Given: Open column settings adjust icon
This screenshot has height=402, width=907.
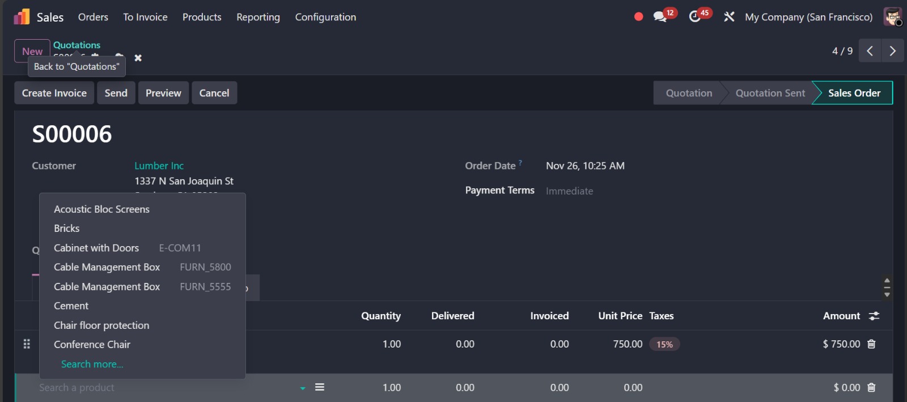Looking at the screenshot, I should point(874,316).
